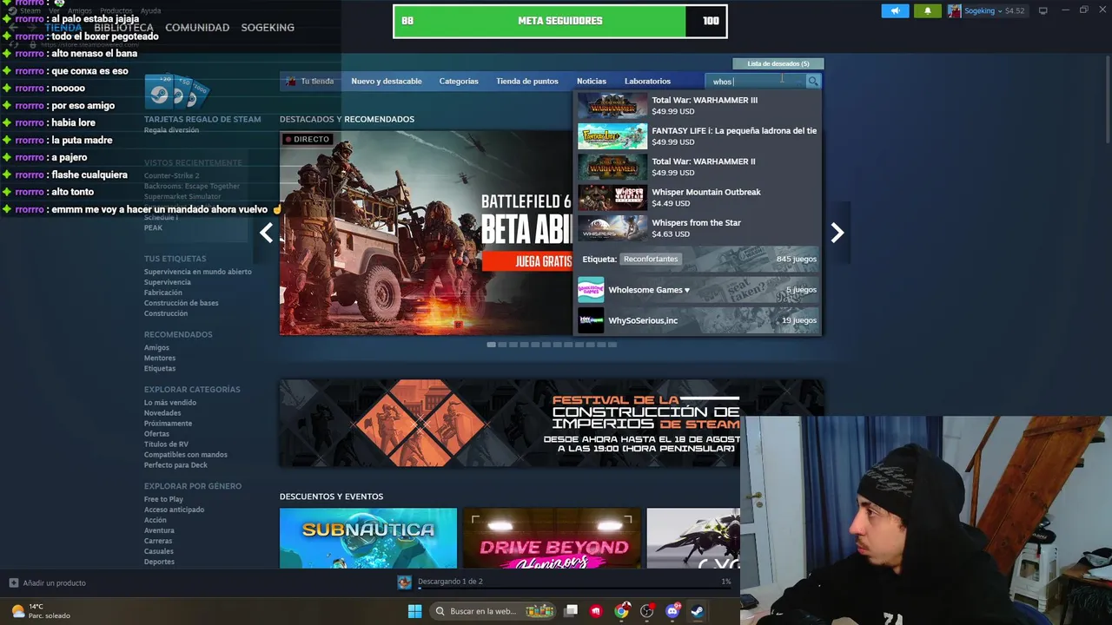Image resolution: width=1112 pixels, height=625 pixels.
Task: Click JUEGA GRATIS button on Battlefield banner
Action: pos(527,261)
